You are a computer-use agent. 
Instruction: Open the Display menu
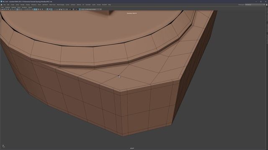[28, 5]
